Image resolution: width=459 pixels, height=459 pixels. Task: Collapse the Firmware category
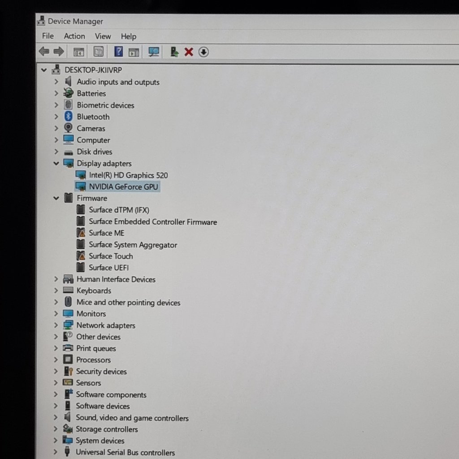click(x=56, y=198)
